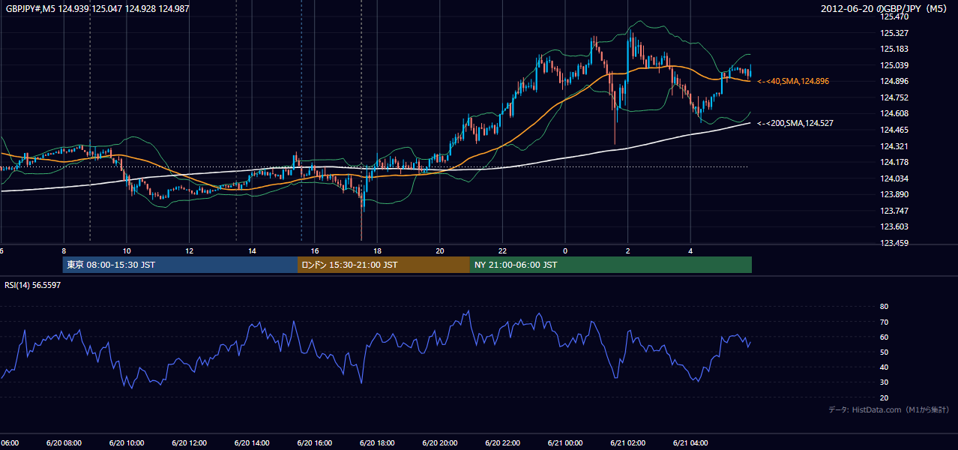Click price axis label 124.321

click(894, 146)
